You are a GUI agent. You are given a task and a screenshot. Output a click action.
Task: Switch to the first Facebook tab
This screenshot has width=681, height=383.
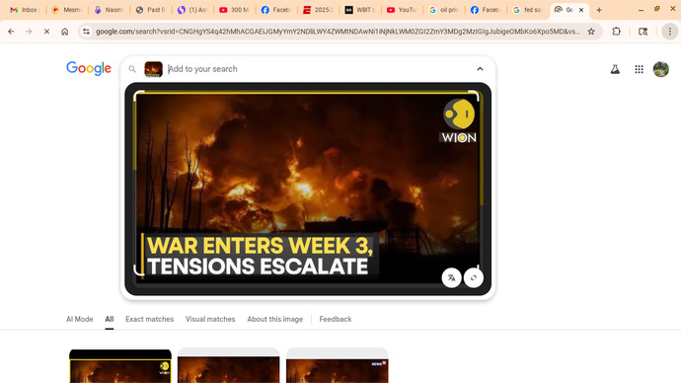[x=276, y=10]
